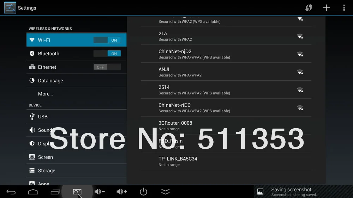Raise volume with speaker plus icon
Image resolution: width=353 pixels, height=198 pixels.
point(121,192)
